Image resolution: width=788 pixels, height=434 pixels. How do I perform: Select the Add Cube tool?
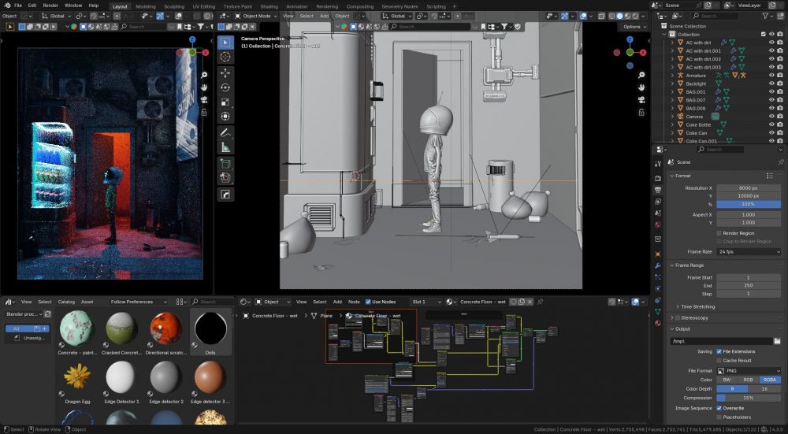pyautogui.click(x=225, y=163)
